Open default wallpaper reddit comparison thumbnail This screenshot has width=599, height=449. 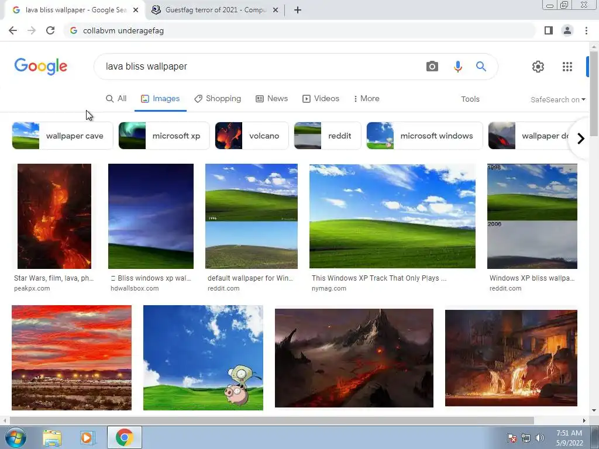252,216
